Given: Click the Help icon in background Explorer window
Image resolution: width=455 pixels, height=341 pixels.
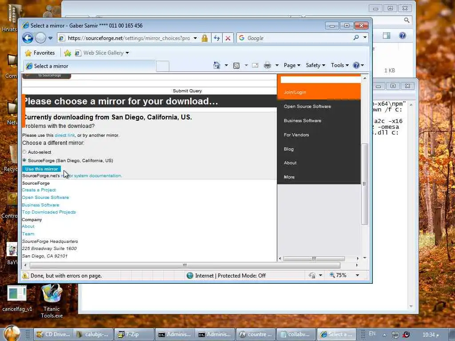Looking at the screenshot, I should (x=402, y=36).
